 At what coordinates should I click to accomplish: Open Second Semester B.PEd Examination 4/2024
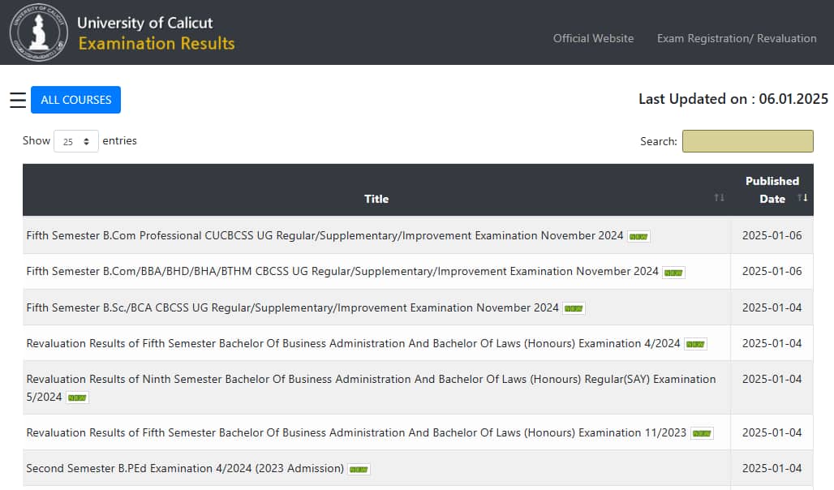tap(185, 468)
